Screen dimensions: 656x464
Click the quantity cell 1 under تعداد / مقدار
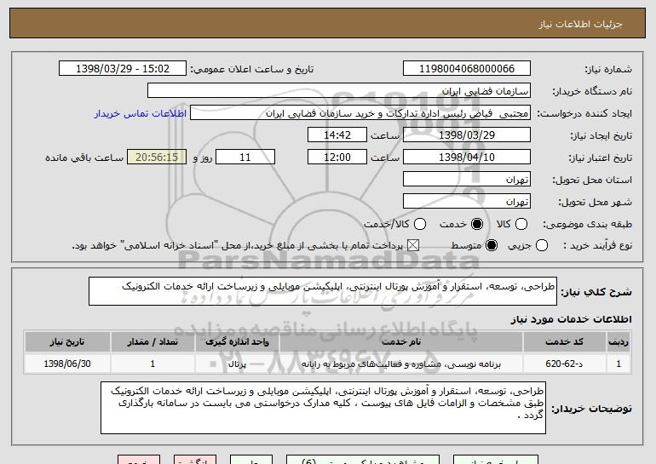tap(152, 364)
